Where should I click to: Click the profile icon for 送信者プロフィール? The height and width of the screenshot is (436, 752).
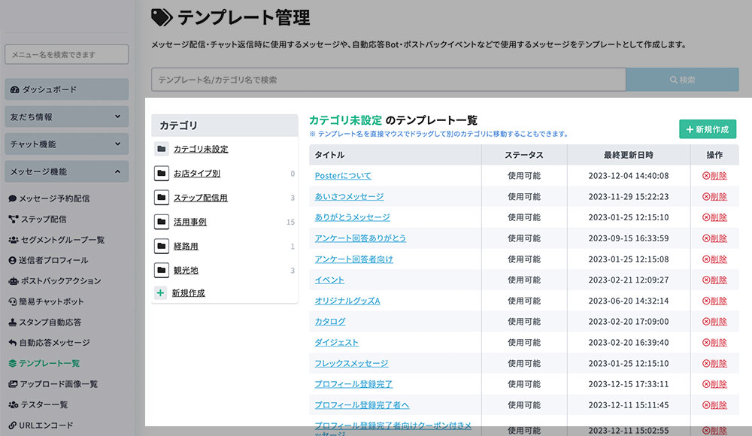pos(13,260)
